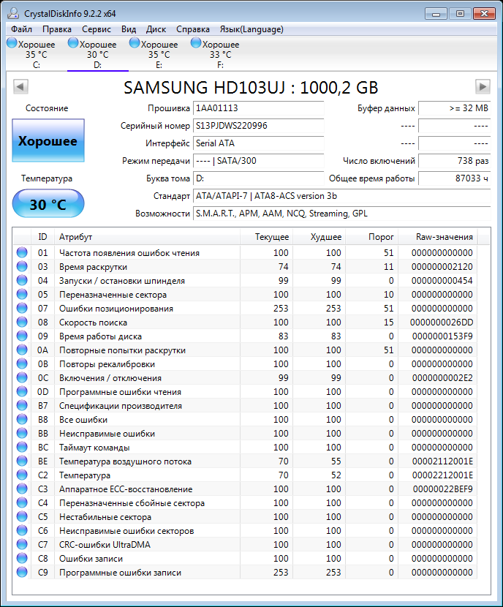503x607 pixels.
Task: Select the Программные ошибки чтения row
Action: click(x=244, y=392)
